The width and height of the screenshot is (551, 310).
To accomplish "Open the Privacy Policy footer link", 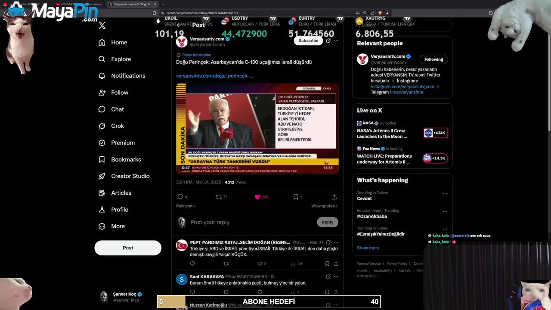I will [397, 263].
